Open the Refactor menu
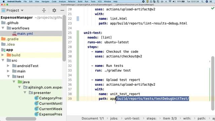Screen dimensions: 215x121 (72, 1)
